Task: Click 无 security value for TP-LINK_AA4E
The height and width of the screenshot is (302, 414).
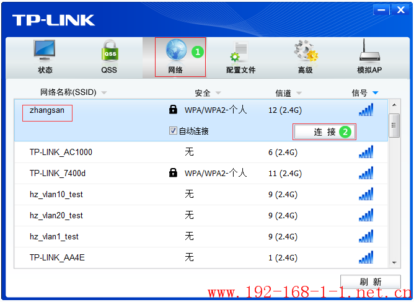Action: [189, 257]
